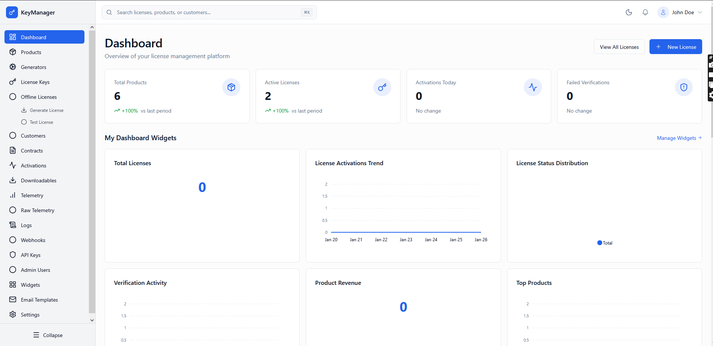
Task: Click the blue Total legend swatch
Action: [600, 243]
